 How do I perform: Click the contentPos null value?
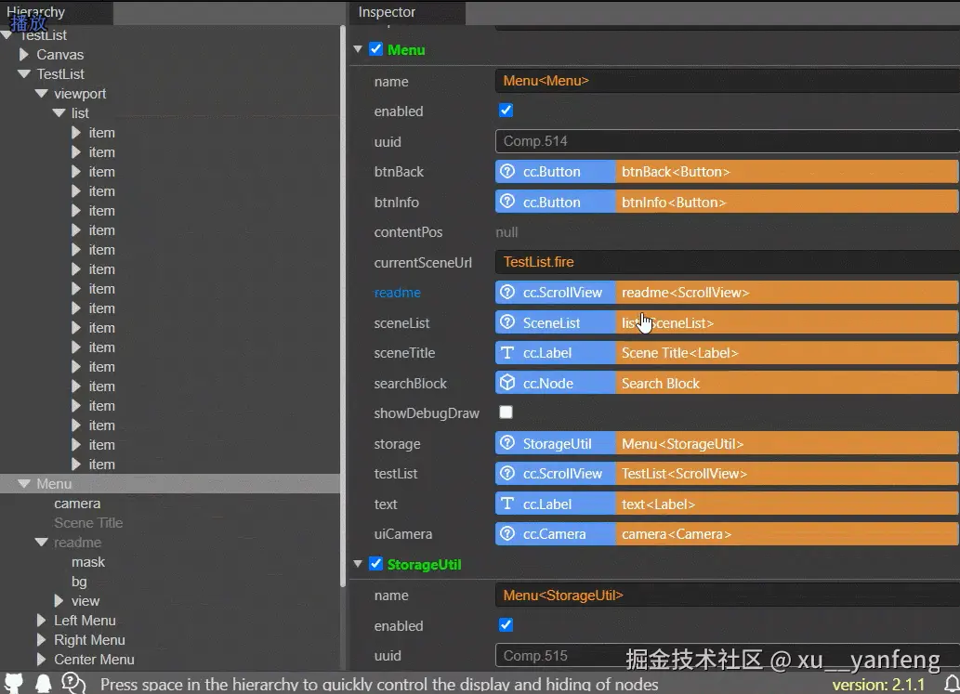[506, 232]
